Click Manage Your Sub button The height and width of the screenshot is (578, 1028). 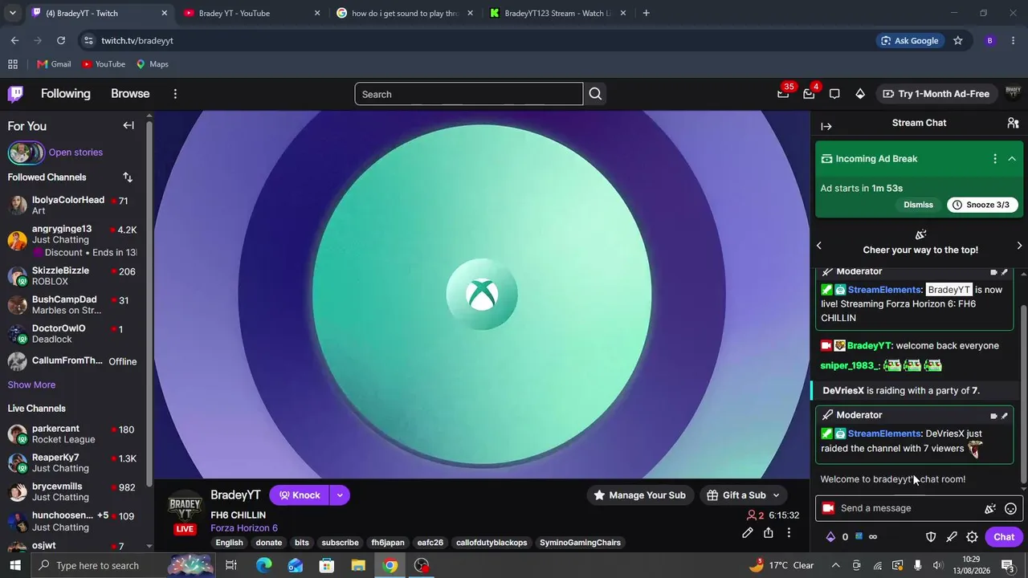pyautogui.click(x=639, y=495)
